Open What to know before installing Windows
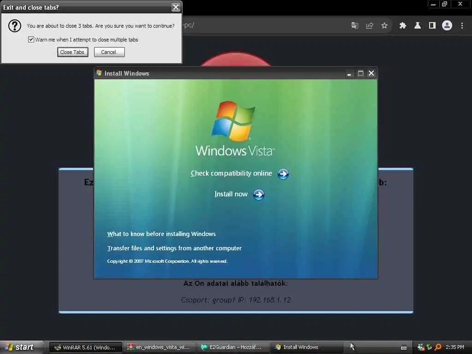This screenshot has height=354, width=472. pyautogui.click(x=161, y=234)
